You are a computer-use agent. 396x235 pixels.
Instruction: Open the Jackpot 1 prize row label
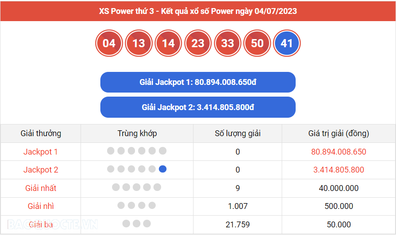41,152
